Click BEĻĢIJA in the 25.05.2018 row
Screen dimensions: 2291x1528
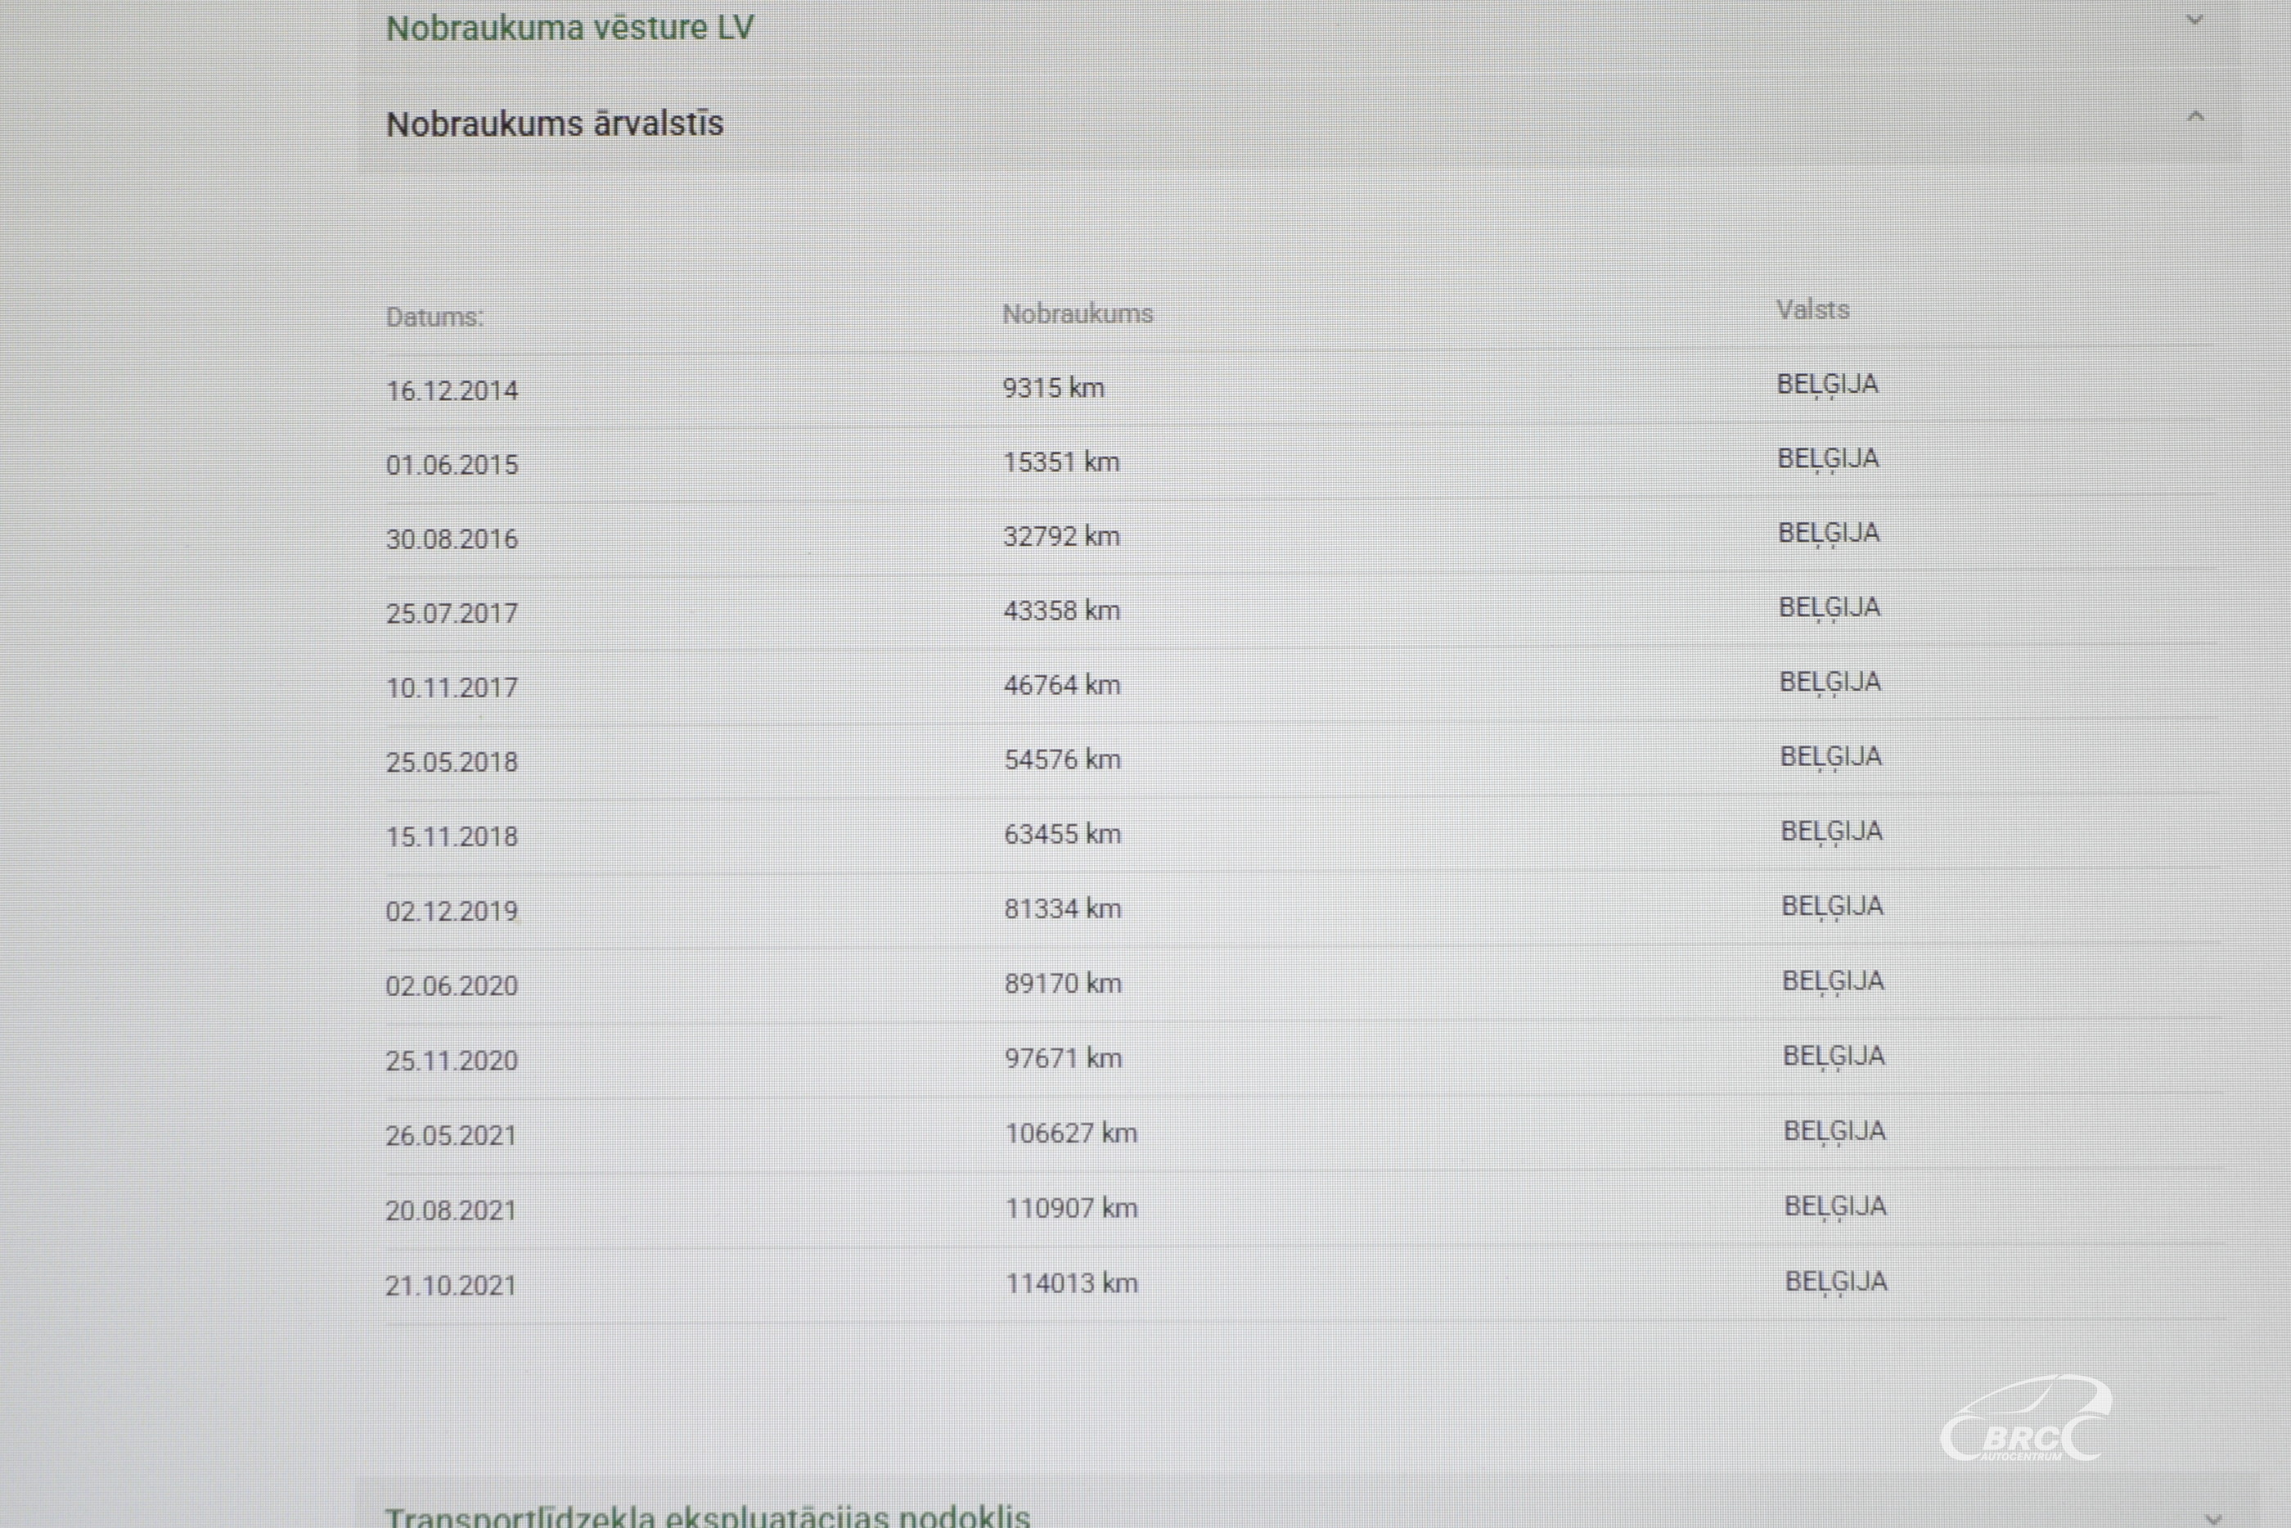[1831, 757]
